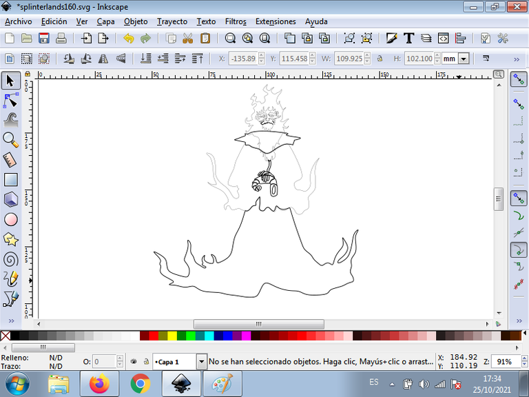The height and width of the screenshot is (397, 529).
Task: Click the W width input field
Action: [349, 59]
